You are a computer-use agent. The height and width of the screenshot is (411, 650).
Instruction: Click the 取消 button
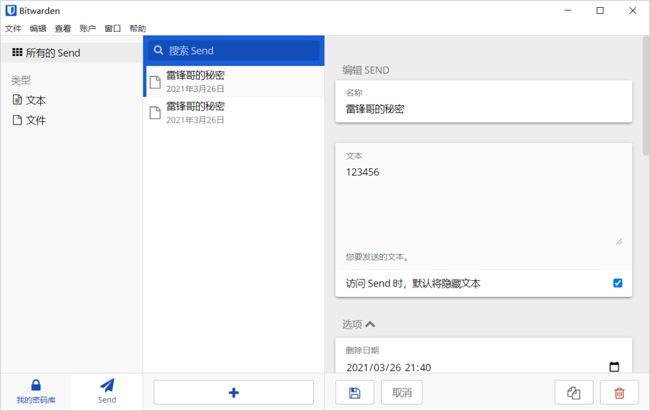point(401,392)
